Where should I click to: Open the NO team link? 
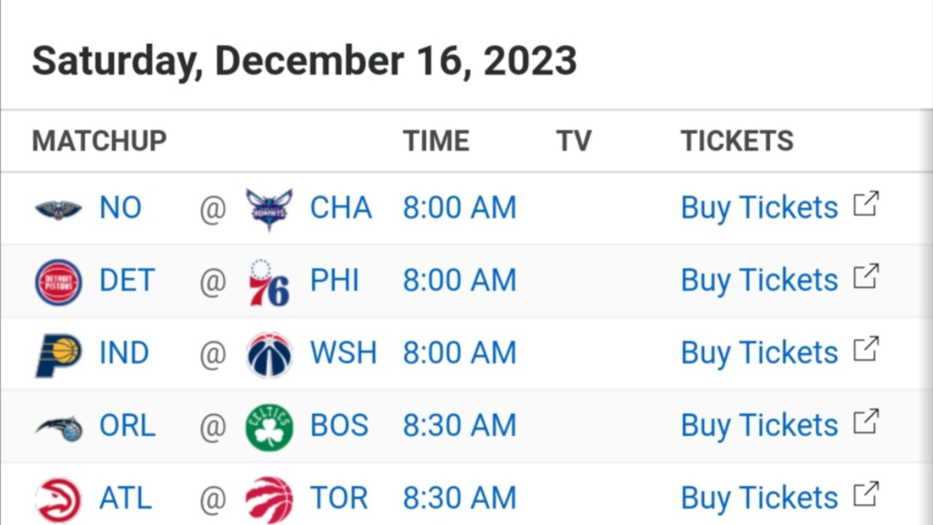120,208
